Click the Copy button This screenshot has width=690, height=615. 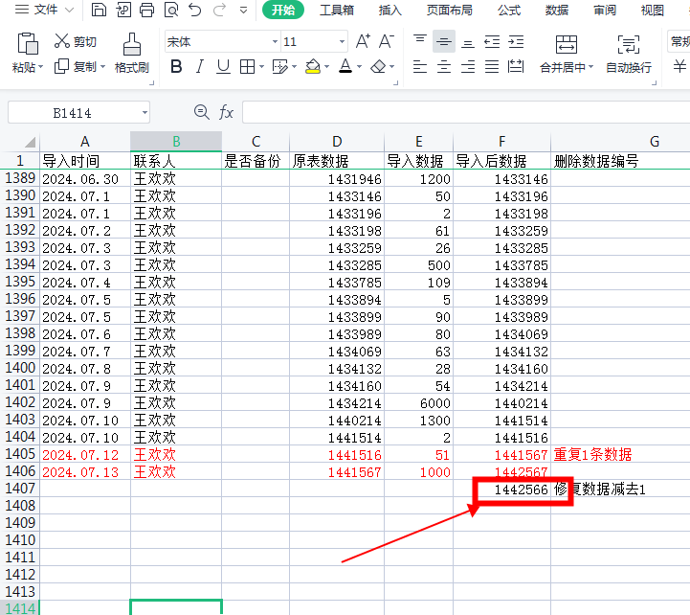coord(76,67)
